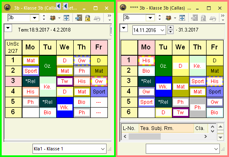
Task: Click the door export icon in left toolbar
Action: (79, 18)
